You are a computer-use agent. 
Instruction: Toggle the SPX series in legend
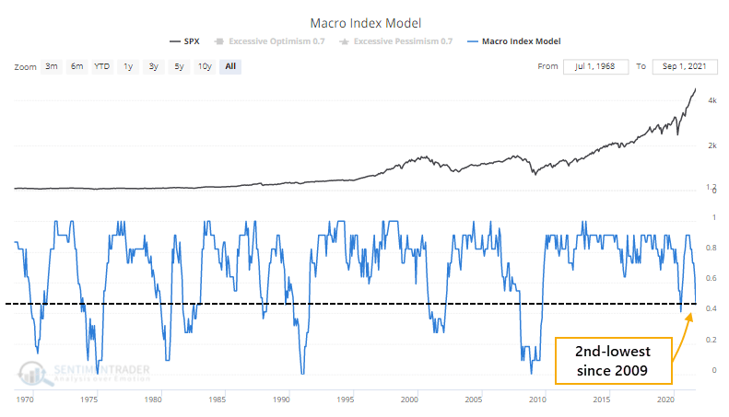(x=184, y=41)
